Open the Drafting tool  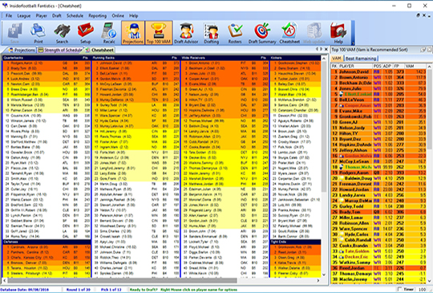point(211,33)
